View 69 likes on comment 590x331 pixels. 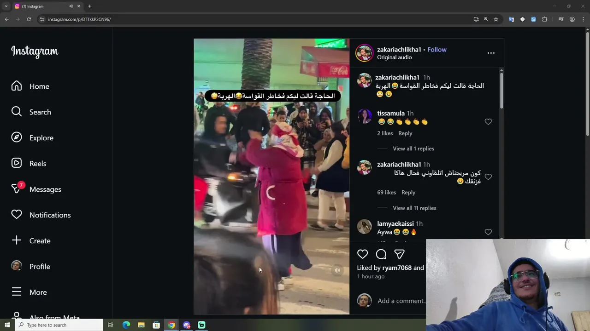click(386, 193)
